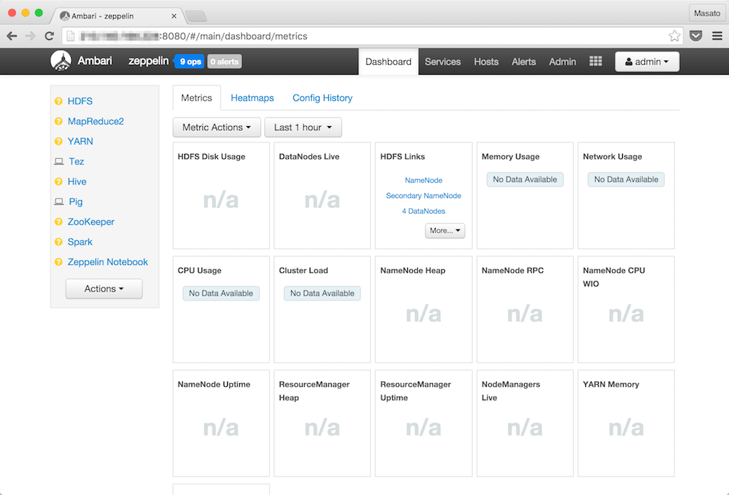Click the 0 alerts badge
729x495 pixels.
(x=224, y=61)
